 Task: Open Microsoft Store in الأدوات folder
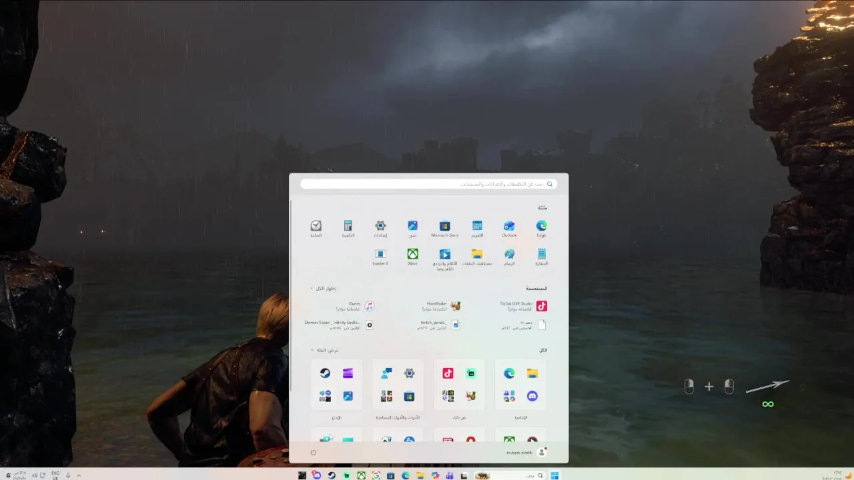[x=409, y=396]
